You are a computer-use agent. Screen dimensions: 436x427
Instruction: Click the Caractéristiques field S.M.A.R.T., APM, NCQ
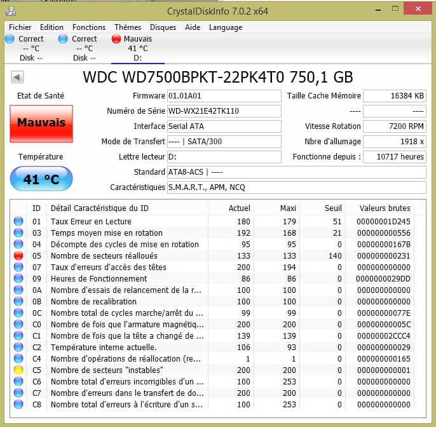pos(296,187)
